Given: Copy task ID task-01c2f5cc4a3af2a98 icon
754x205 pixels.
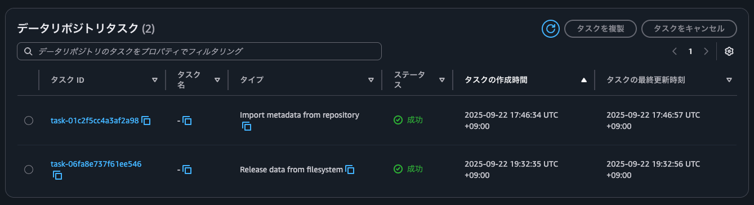Looking at the screenshot, I should 146,120.
